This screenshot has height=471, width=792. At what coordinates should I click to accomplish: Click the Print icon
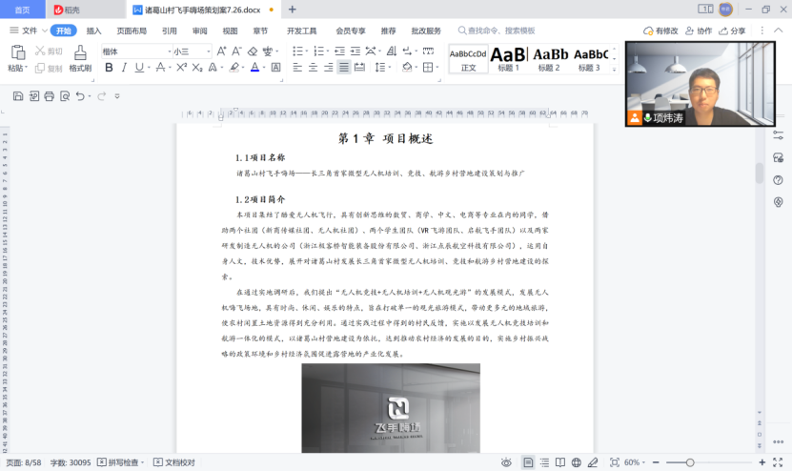tap(49, 96)
